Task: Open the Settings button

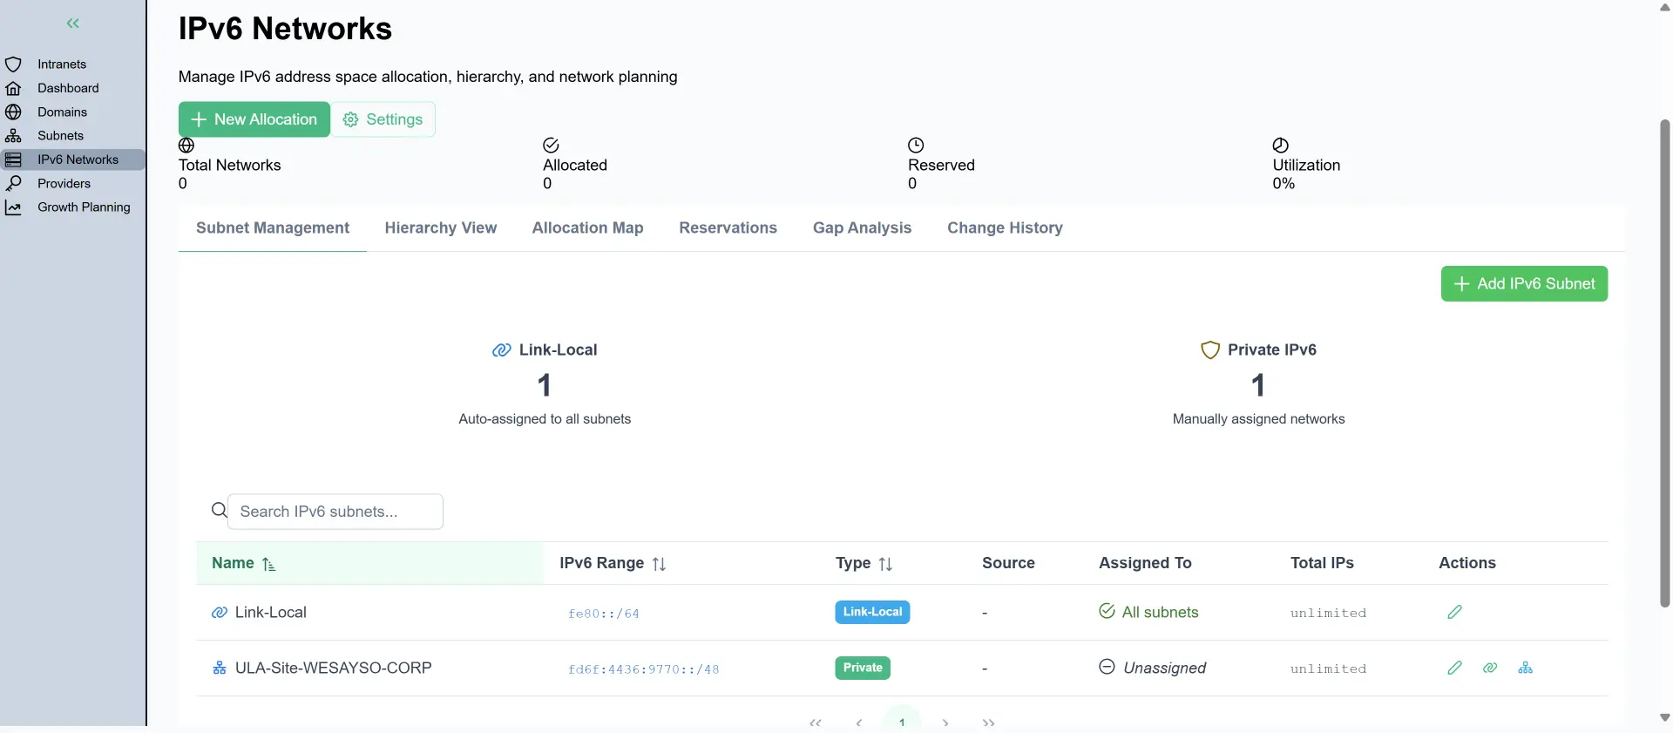Action: pyautogui.click(x=383, y=119)
